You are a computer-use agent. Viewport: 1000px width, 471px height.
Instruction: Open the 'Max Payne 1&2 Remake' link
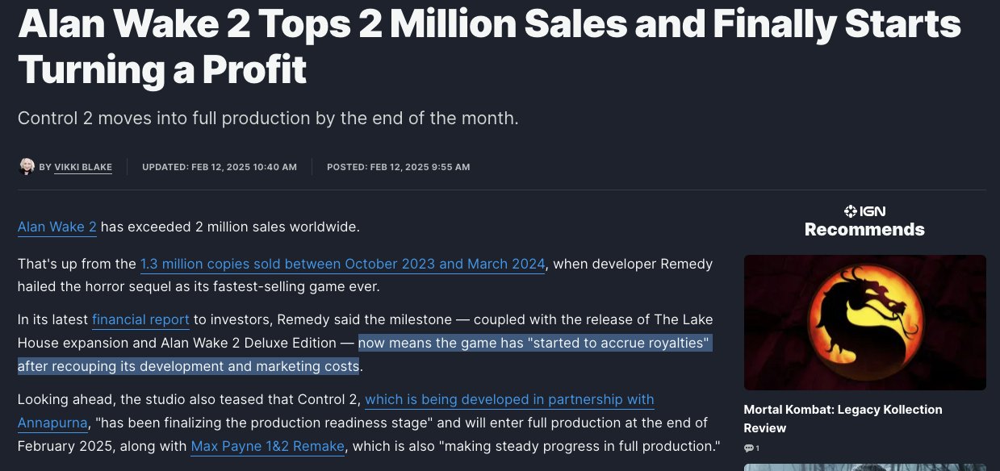pos(268,446)
